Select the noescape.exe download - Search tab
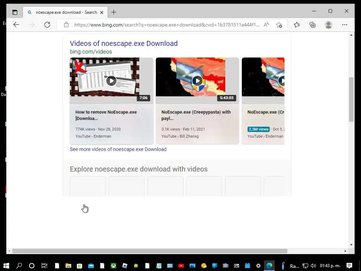 tap(65, 12)
